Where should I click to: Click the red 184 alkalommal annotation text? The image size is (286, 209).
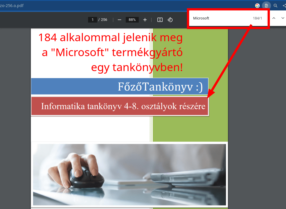point(110,52)
